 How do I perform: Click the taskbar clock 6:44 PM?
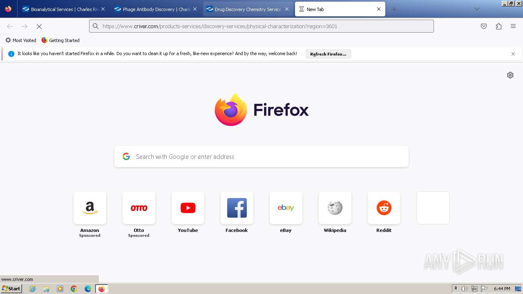pos(502,289)
